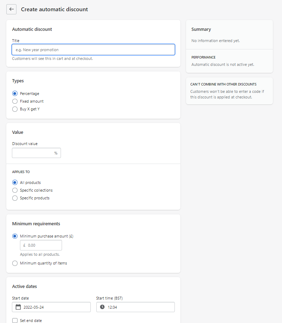Screen dimensions: 282x323
Task: Click the Discount value percentage field
Action: click(33, 153)
